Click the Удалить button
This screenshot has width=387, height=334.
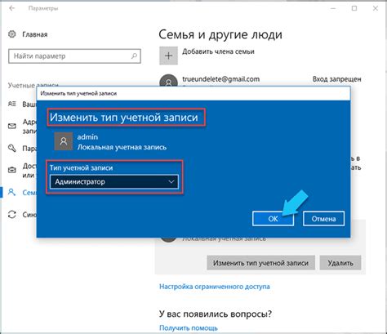(x=340, y=263)
